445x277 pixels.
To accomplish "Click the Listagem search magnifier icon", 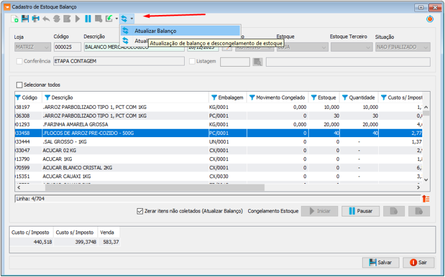I will tap(258, 62).
